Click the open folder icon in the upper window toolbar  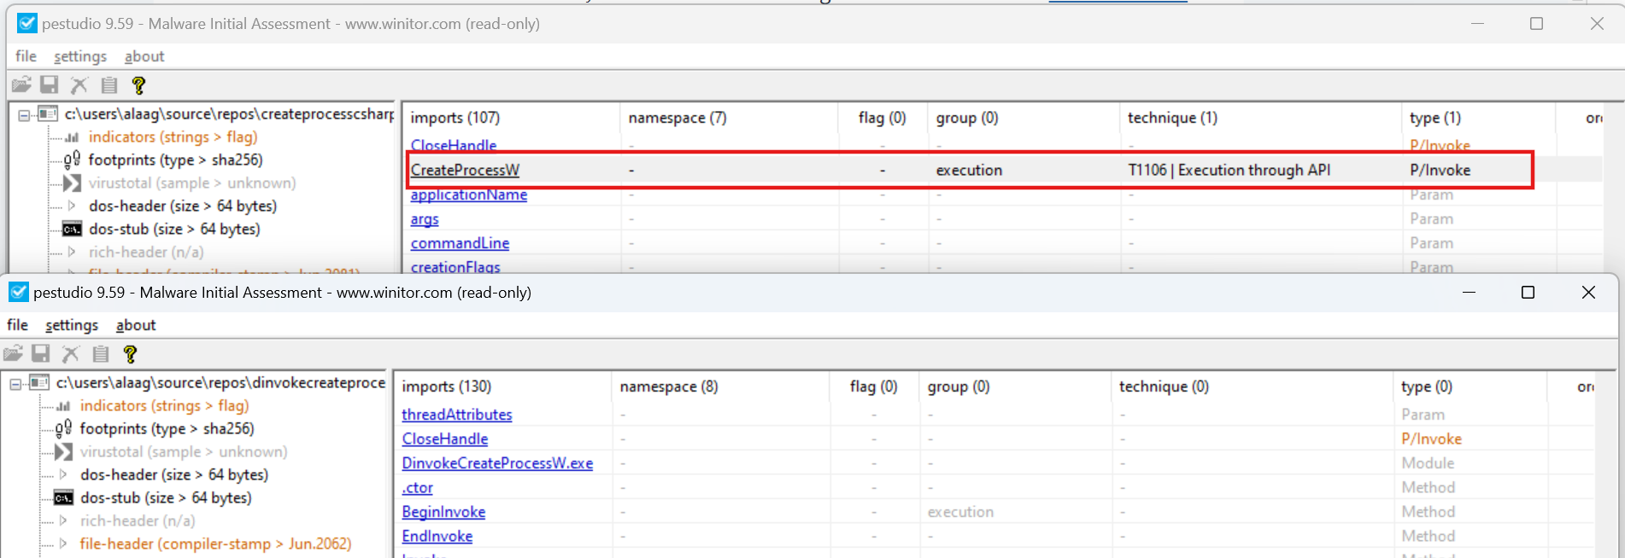[21, 85]
